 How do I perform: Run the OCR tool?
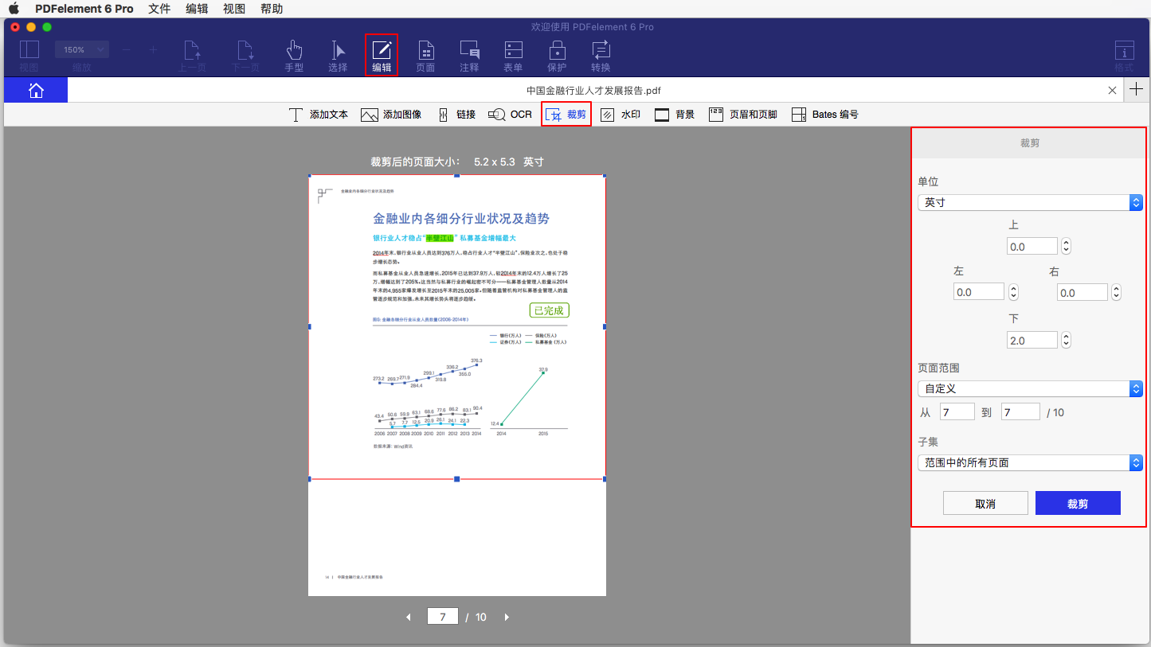510,115
